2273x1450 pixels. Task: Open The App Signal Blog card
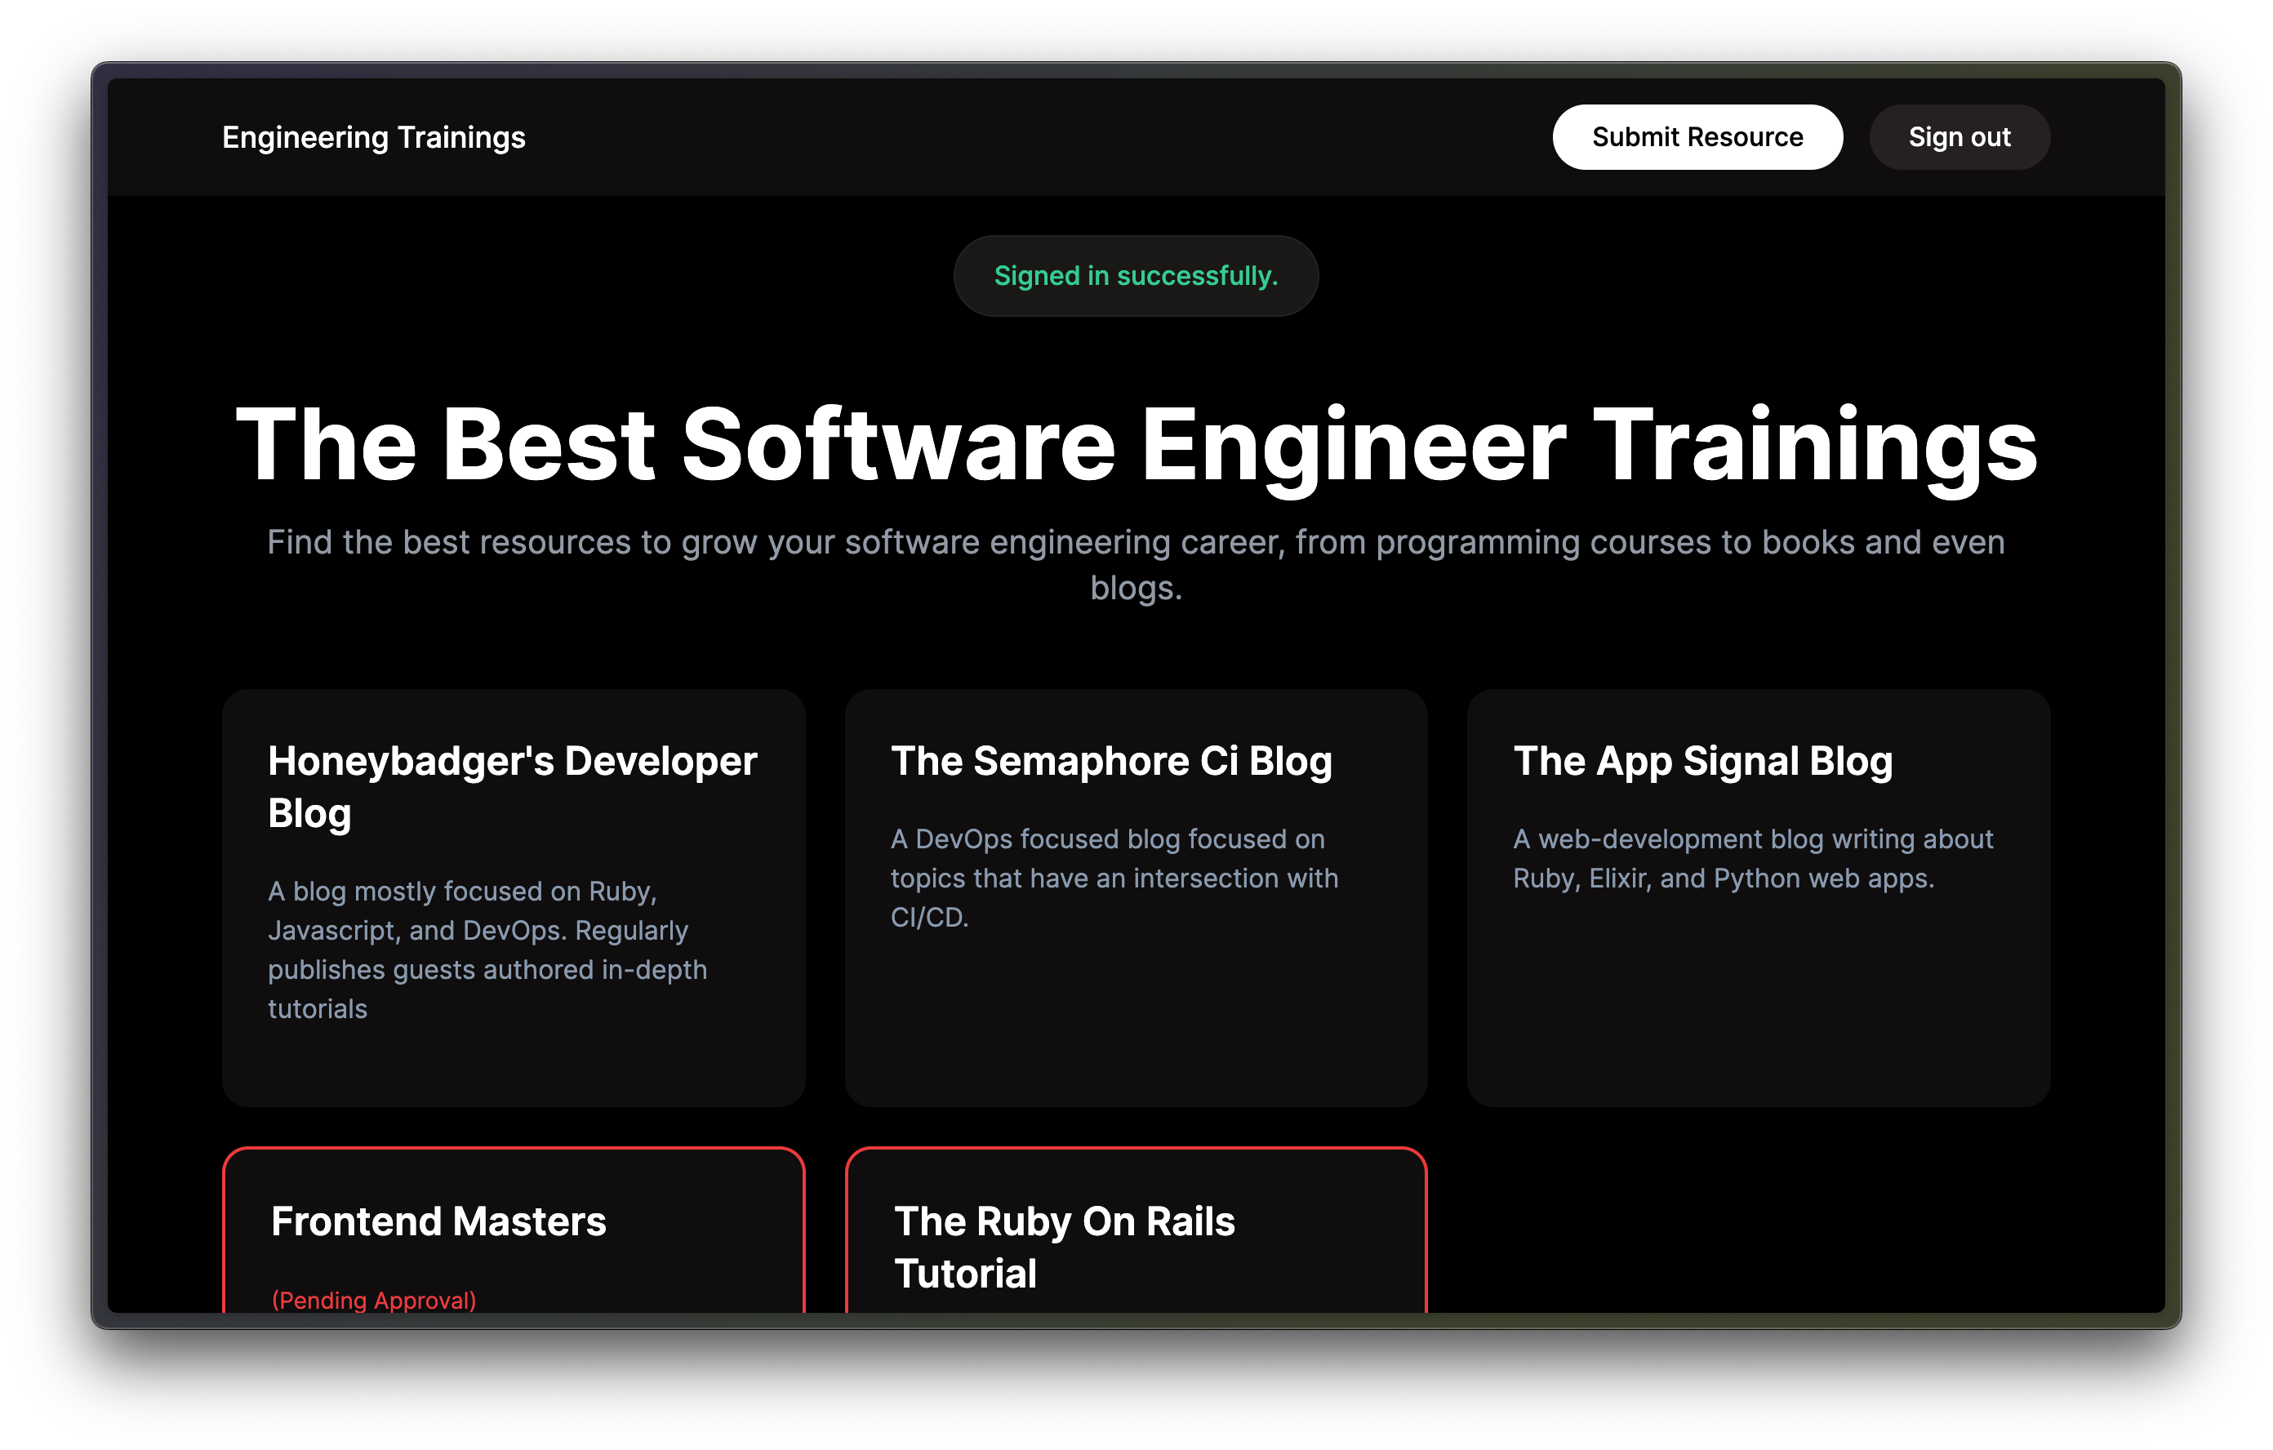1758,896
